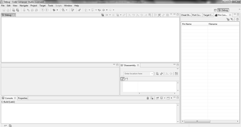Click the Save icon in main toolbar
Screen dimensions: 241x127
tap(4, 10)
